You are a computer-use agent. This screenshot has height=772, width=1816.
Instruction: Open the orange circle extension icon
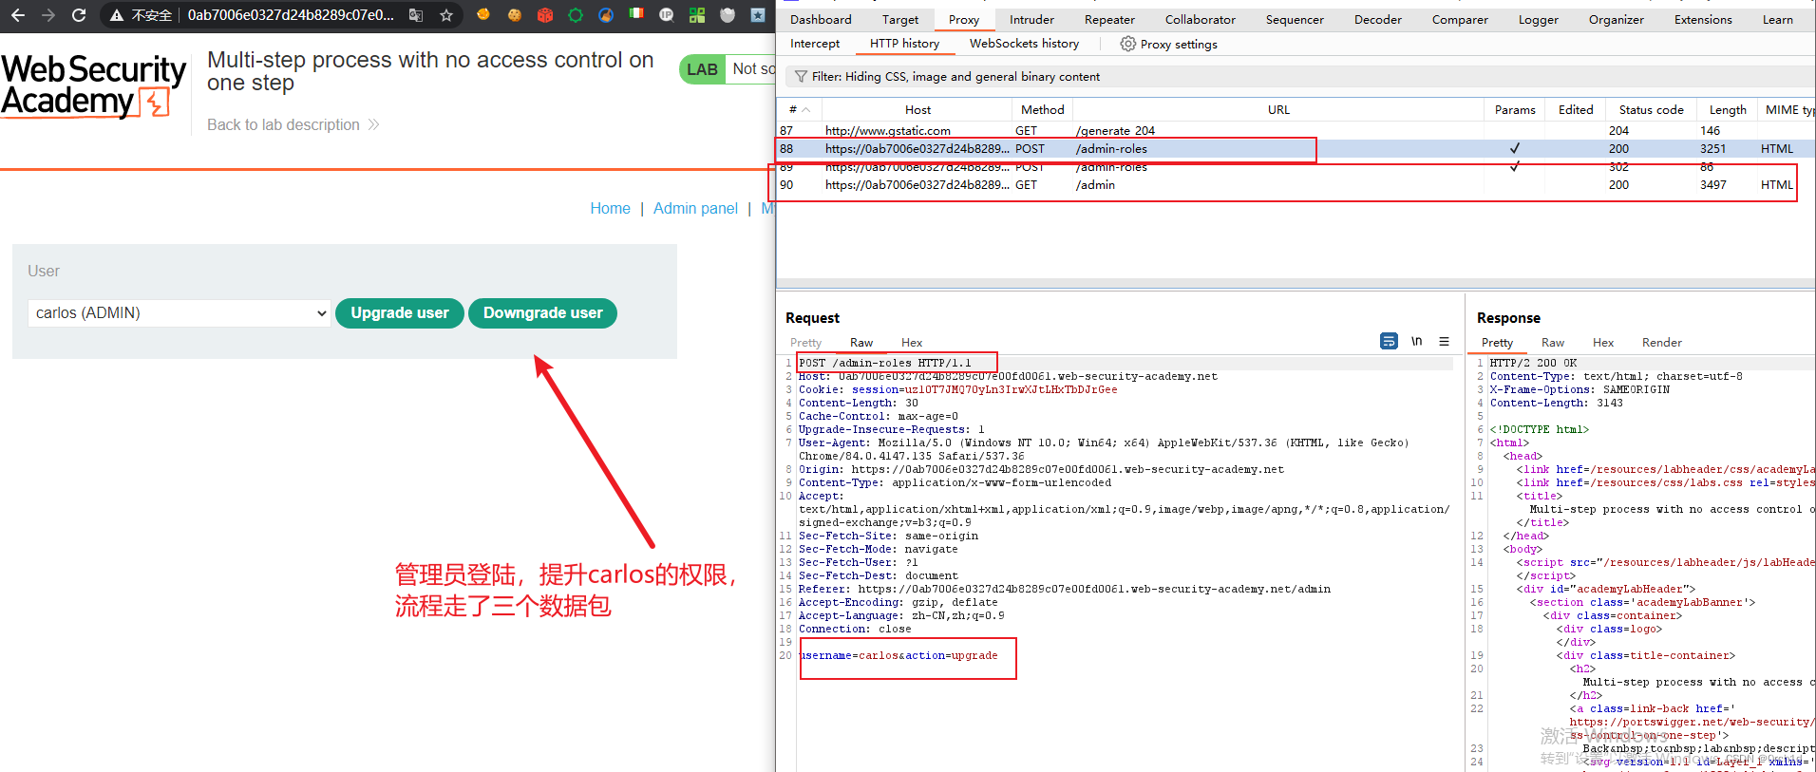(483, 14)
